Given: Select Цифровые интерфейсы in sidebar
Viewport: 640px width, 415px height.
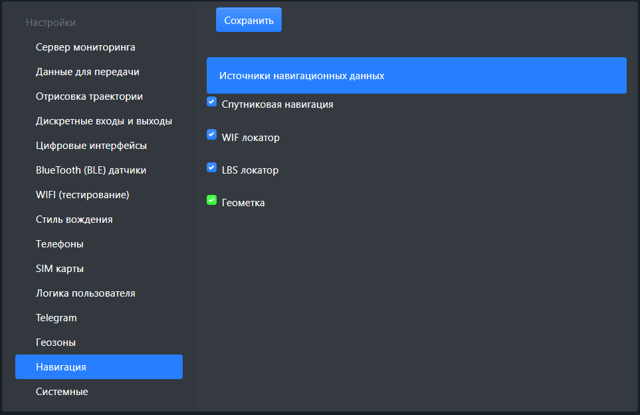Looking at the screenshot, I should [91, 146].
